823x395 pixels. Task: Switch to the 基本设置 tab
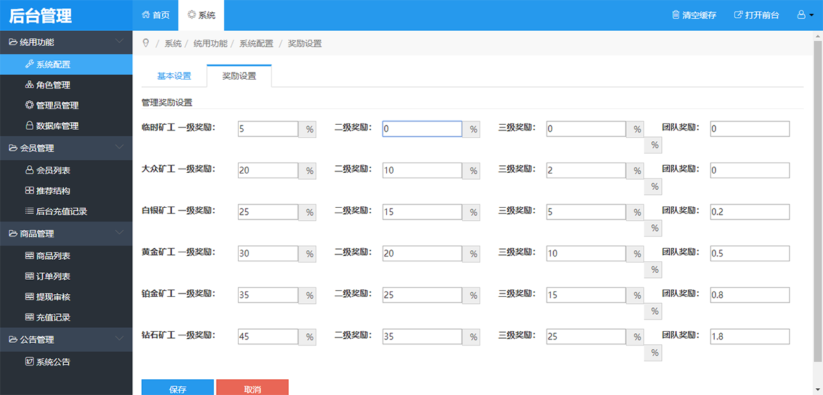174,76
